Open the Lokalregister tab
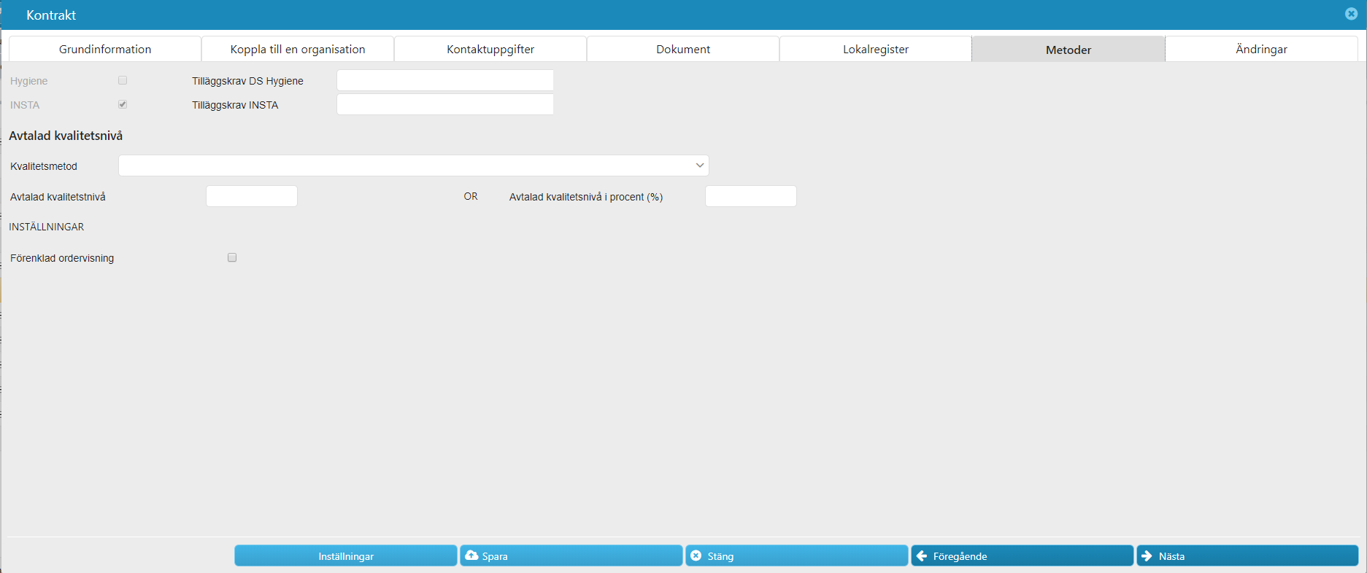1367x573 pixels. [876, 49]
